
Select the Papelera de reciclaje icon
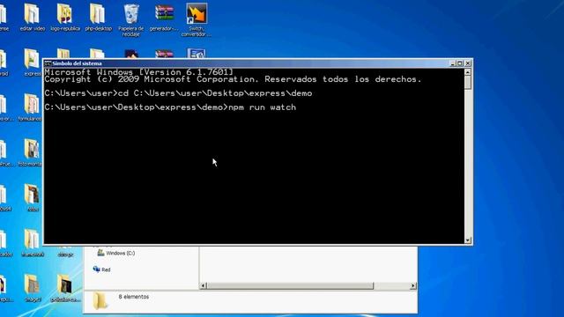[131, 19]
